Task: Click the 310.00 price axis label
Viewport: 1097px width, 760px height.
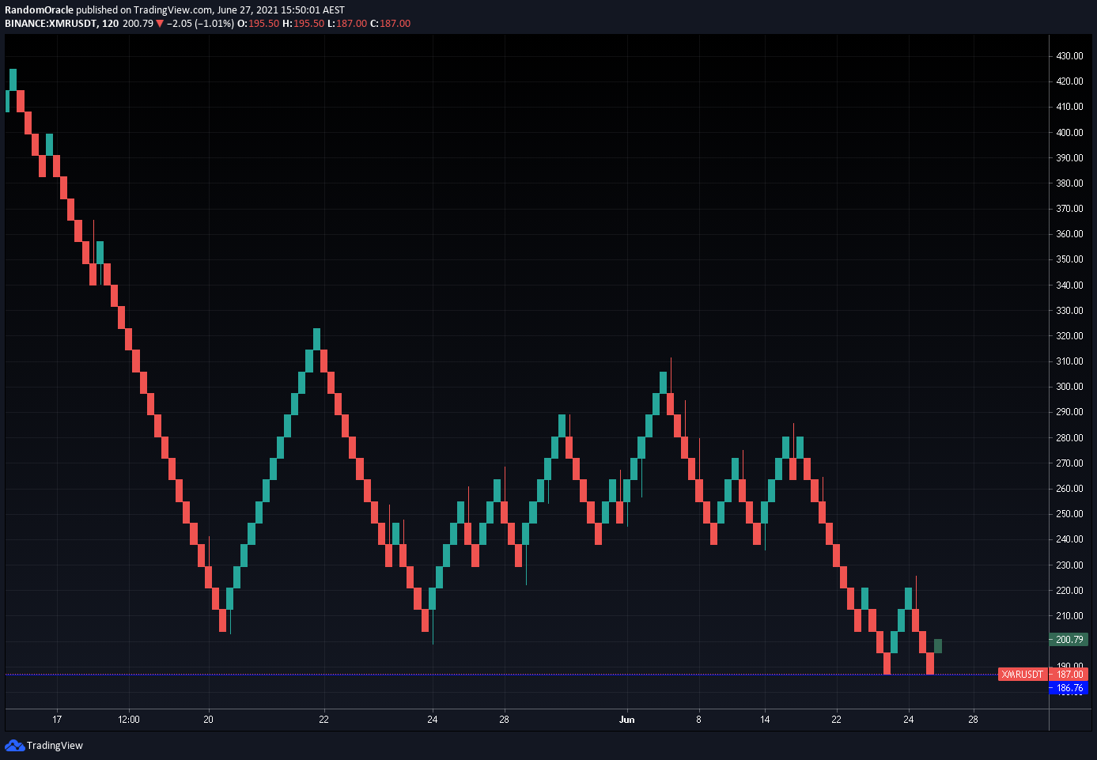Action: 1069,361
